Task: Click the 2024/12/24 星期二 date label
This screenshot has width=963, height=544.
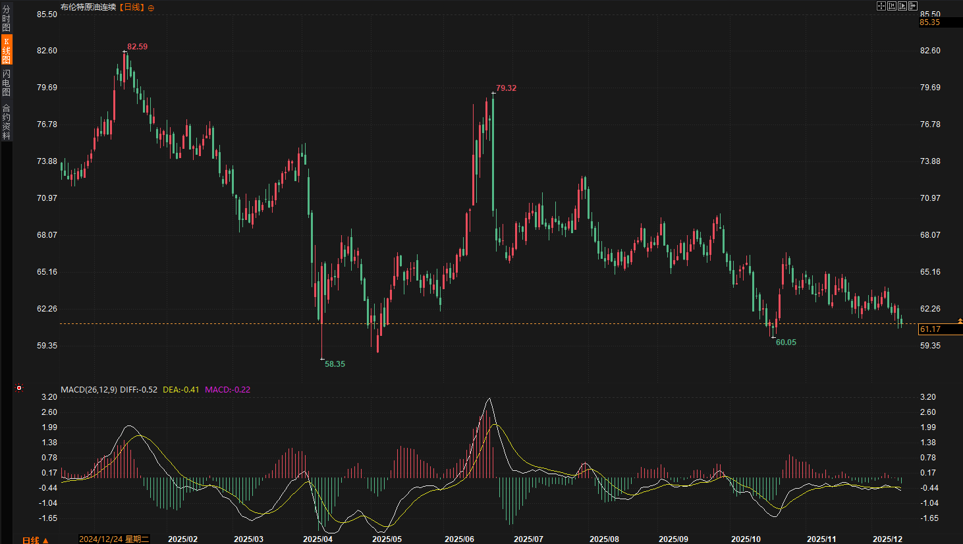Action: [x=114, y=539]
